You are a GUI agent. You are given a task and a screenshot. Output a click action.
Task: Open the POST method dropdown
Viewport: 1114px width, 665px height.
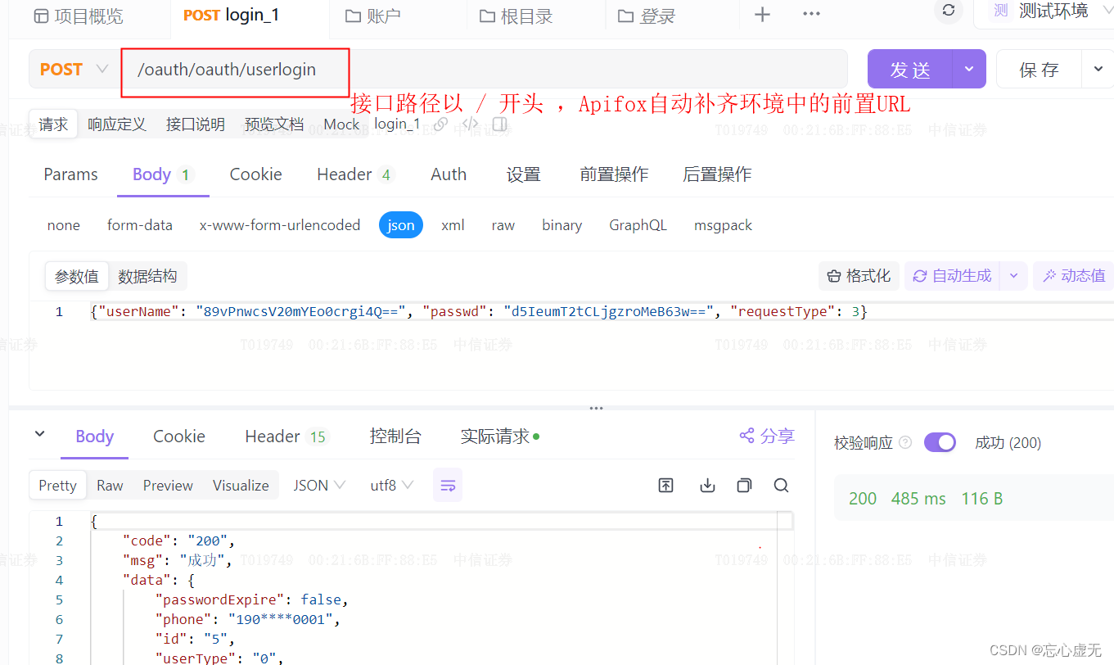point(74,70)
